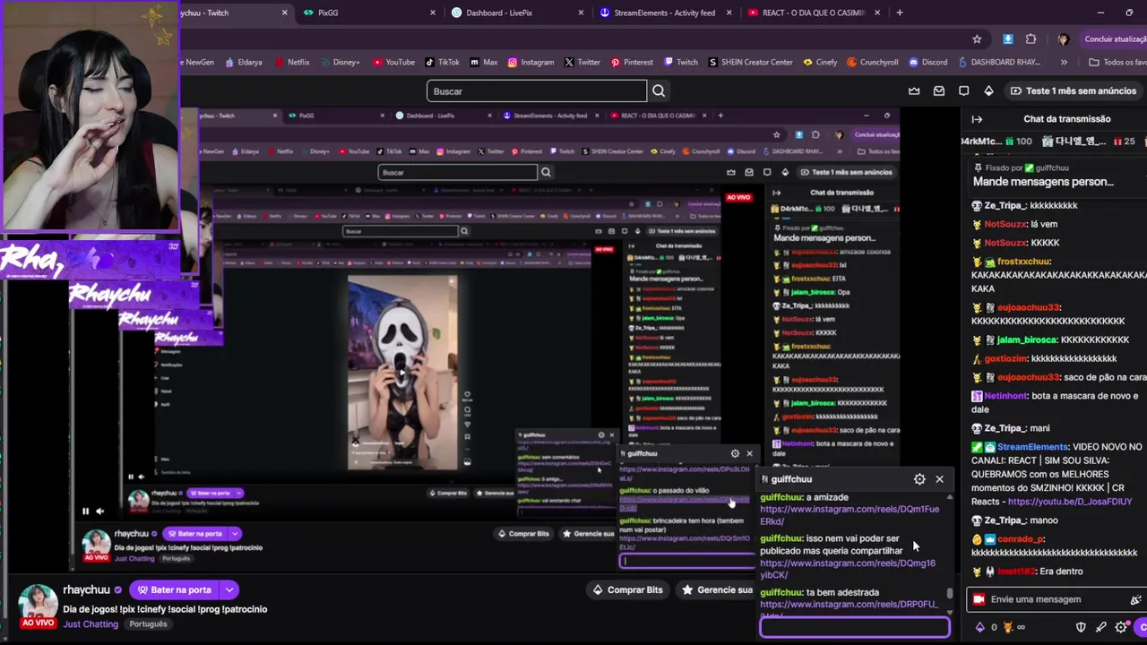Open the Cinefy bookmark

pyautogui.click(x=820, y=62)
